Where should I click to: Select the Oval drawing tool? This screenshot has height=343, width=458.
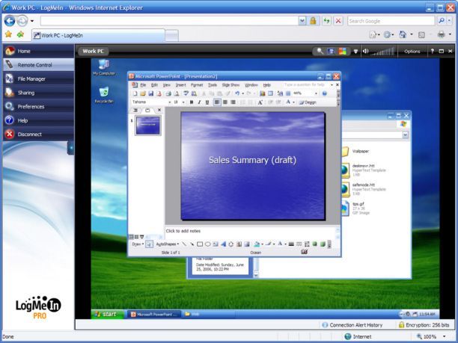[208, 244]
